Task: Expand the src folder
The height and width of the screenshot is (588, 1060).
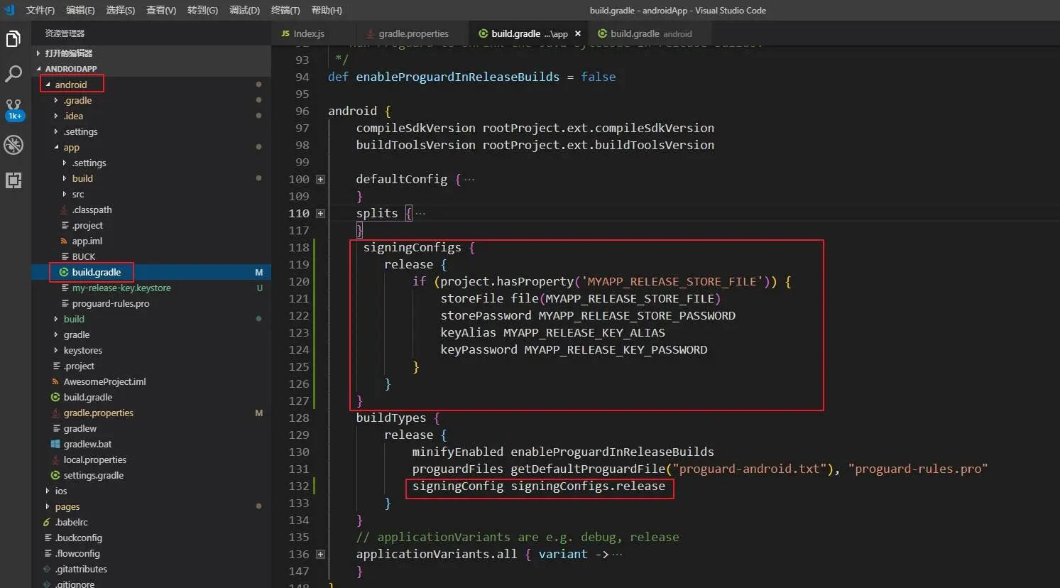Action: (x=65, y=194)
